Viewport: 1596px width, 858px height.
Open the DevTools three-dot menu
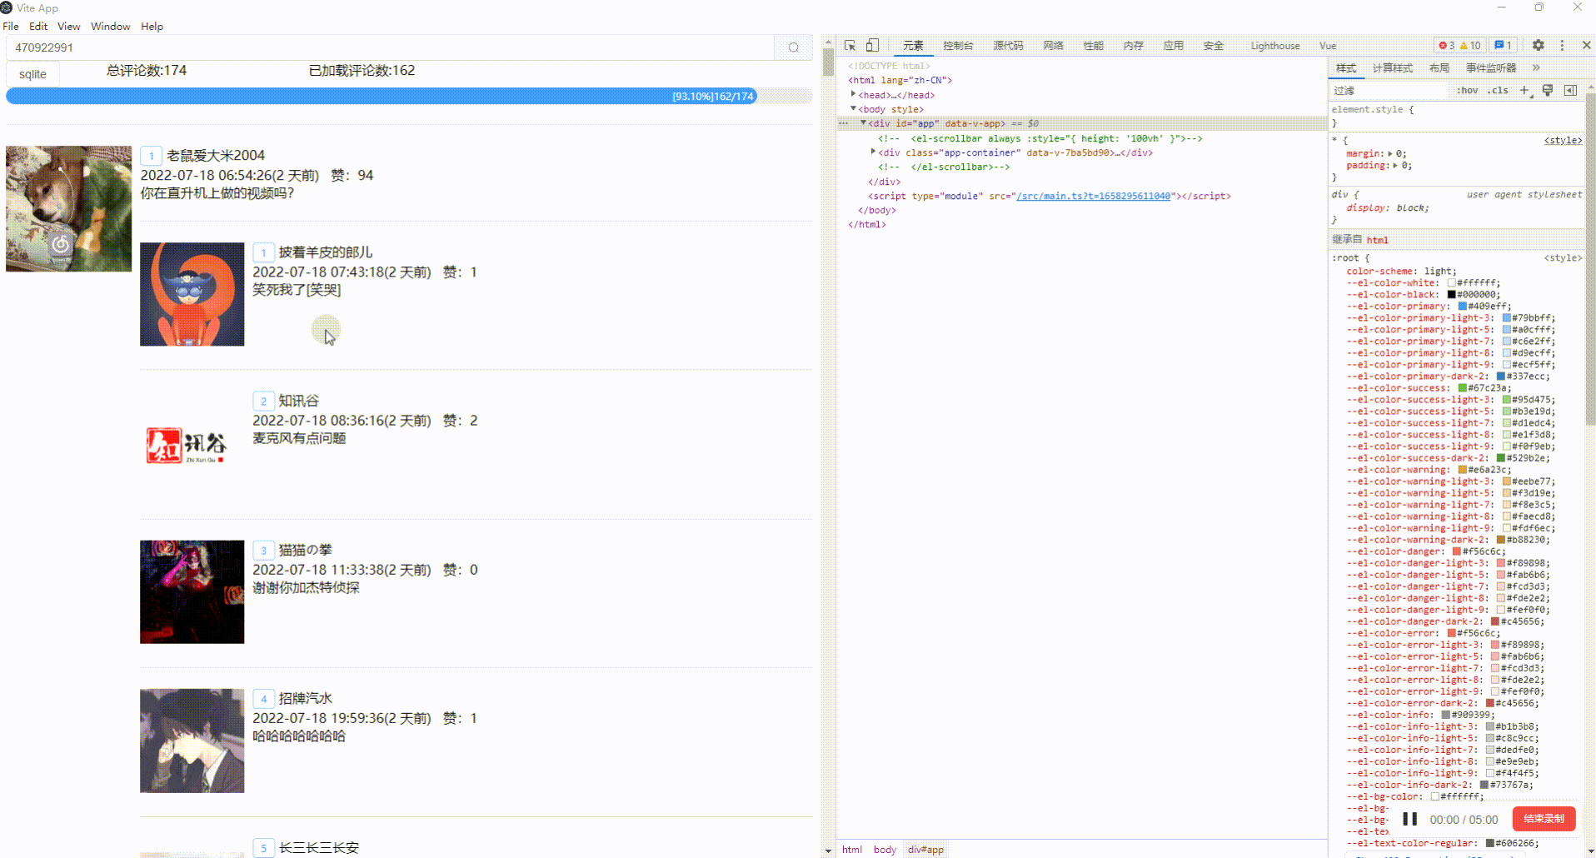1562,46
